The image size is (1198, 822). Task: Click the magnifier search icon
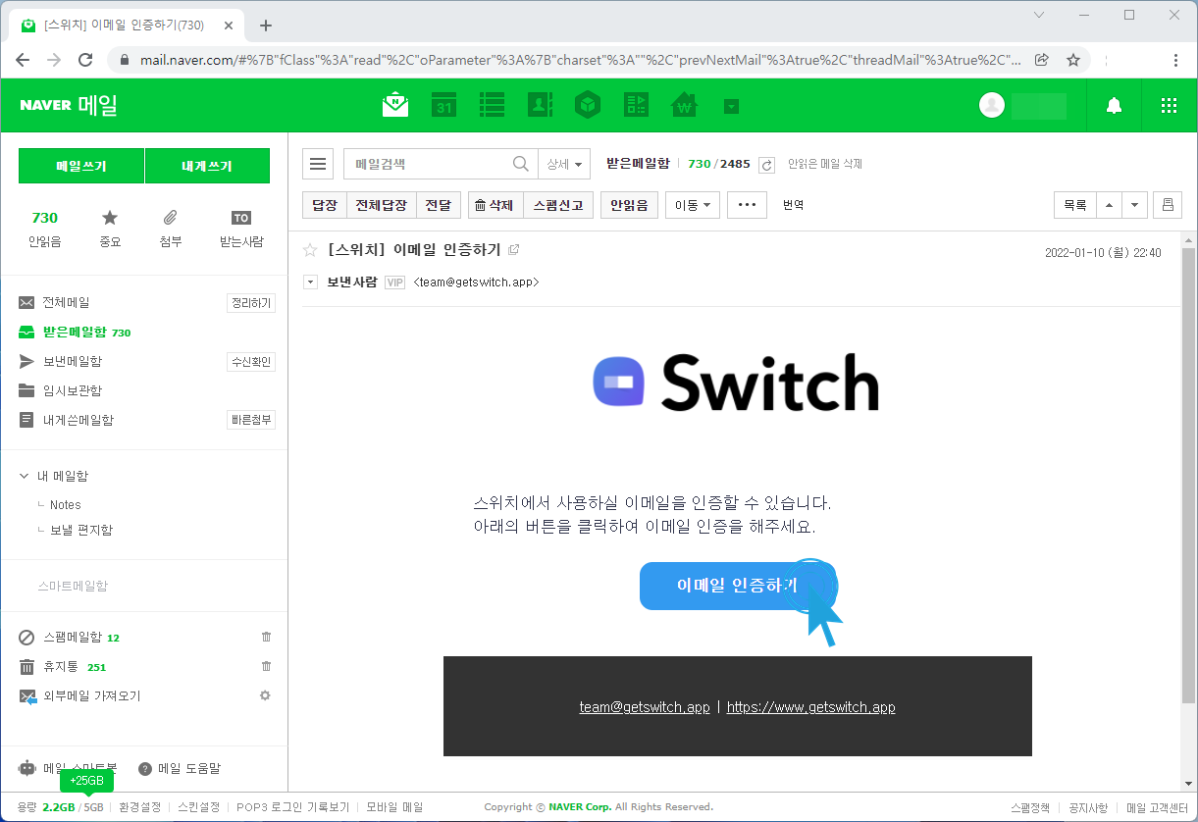[521, 164]
